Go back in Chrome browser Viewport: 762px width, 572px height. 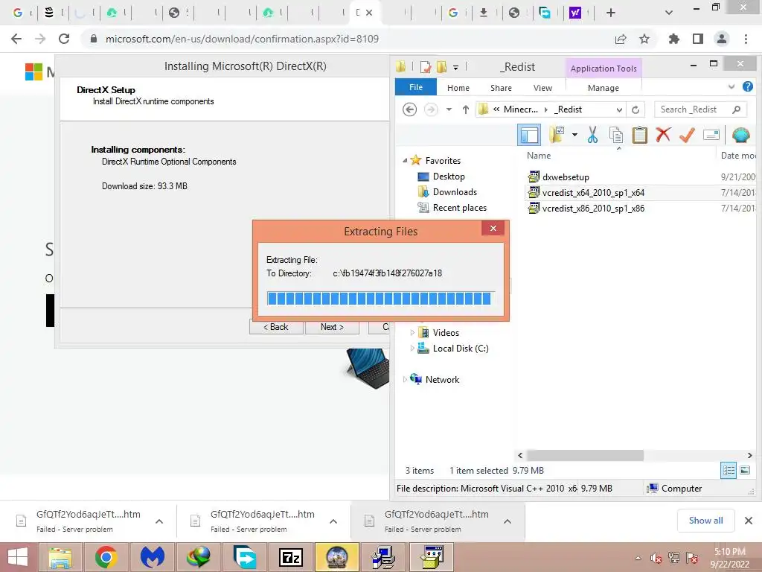tap(16, 39)
